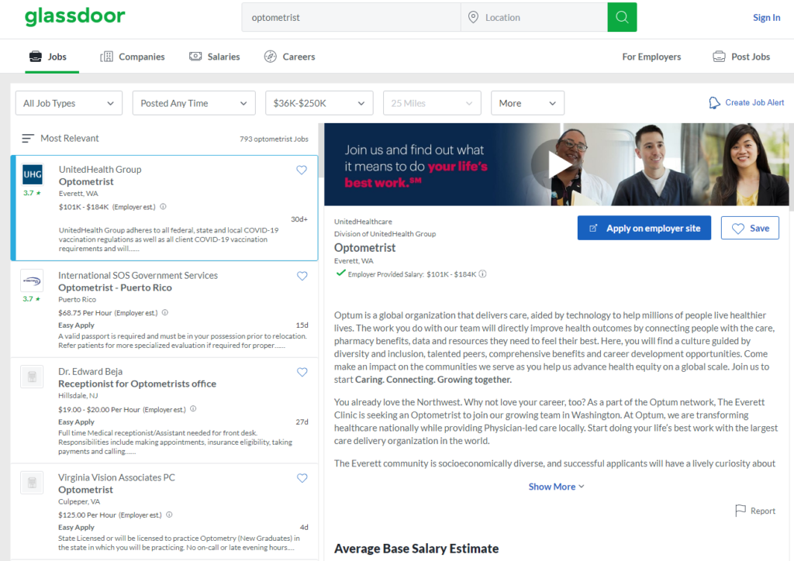
Task: Click the Save button in job details
Action: [x=750, y=228]
